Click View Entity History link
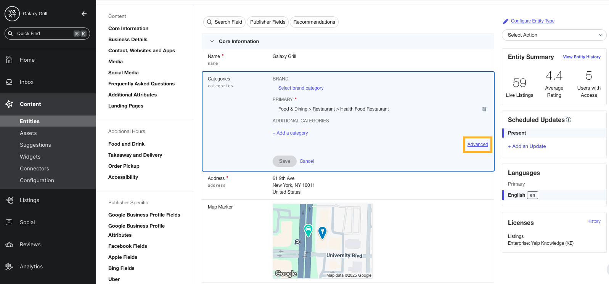The image size is (609, 284). pos(582,57)
